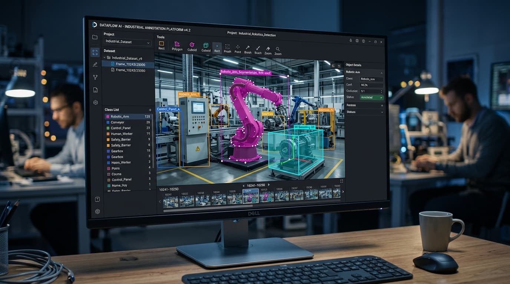Open the Industrial_Dataset project dropdown
The image size is (510, 284).
click(x=127, y=42)
